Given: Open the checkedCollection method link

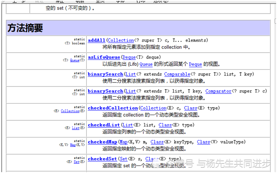Looking at the screenshot, I should (113, 108).
